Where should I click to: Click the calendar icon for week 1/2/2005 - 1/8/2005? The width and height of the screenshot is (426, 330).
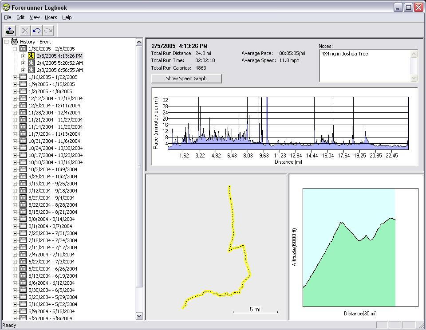pyautogui.click(x=23, y=91)
